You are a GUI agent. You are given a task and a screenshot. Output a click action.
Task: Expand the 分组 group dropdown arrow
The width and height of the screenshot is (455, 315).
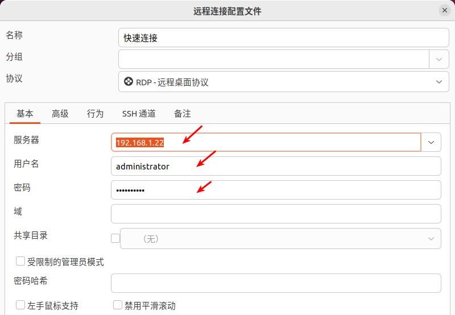pos(439,59)
